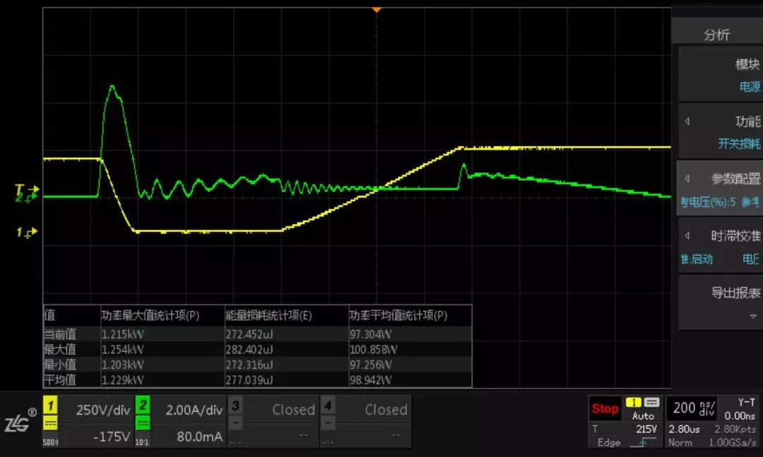Click the Edge trigger type label

[609, 442]
